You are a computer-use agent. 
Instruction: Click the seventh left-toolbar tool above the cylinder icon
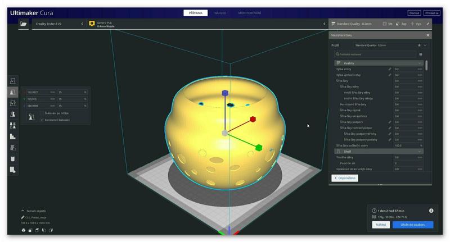tap(12, 148)
